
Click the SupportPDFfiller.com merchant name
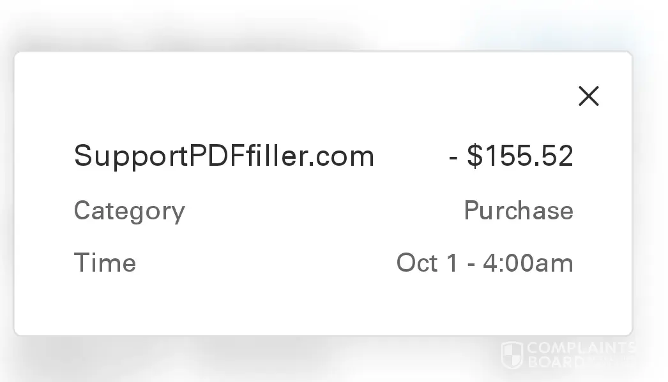pos(224,156)
